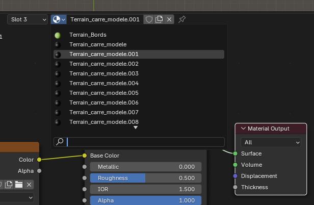Click the folder open-image icon
314x205 pixels.
[19, 185]
